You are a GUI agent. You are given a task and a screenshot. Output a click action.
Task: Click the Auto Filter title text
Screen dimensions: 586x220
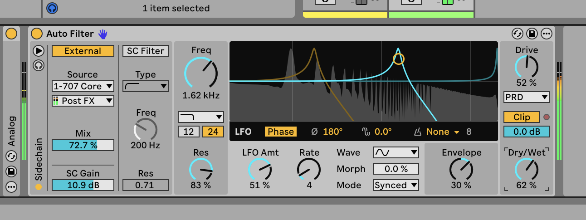pyautogui.click(x=70, y=34)
